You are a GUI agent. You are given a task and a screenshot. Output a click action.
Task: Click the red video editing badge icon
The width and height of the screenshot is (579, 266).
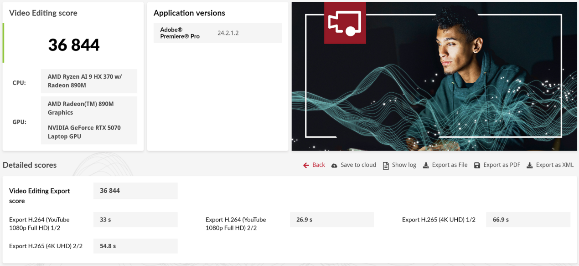tap(345, 23)
